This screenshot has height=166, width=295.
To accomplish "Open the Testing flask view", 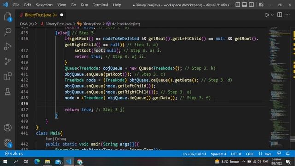I will [x=7, y=91].
